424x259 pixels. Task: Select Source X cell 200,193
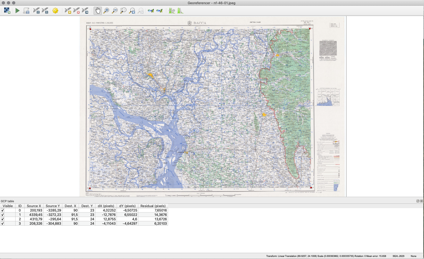pos(34,210)
